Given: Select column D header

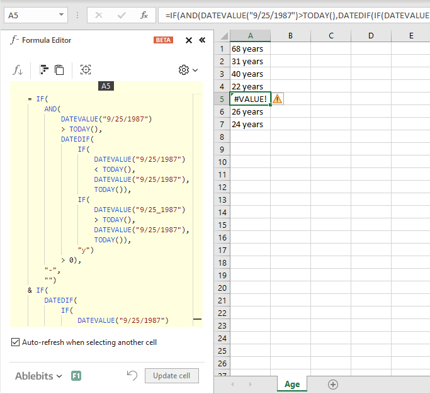Looking at the screenshot, I should pyautogui.click(x=371, y=36).
